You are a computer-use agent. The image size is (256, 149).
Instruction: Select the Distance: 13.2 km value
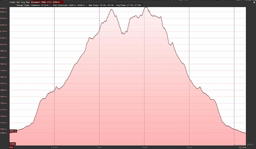[40, 5]
